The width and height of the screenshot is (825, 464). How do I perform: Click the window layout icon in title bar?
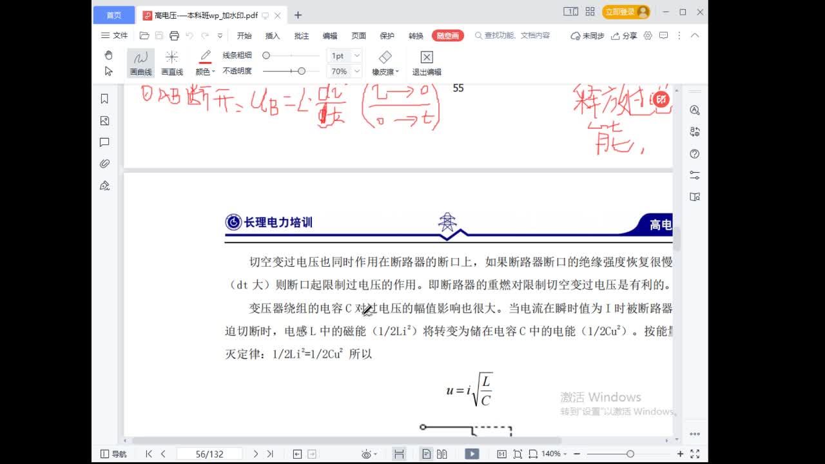pos(570,12)
